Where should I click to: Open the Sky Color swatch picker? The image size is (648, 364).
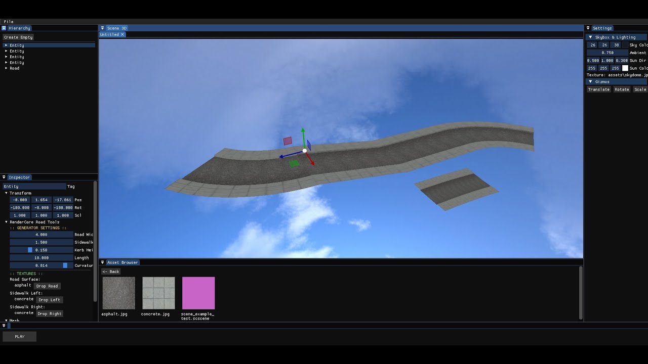[625, 45]
